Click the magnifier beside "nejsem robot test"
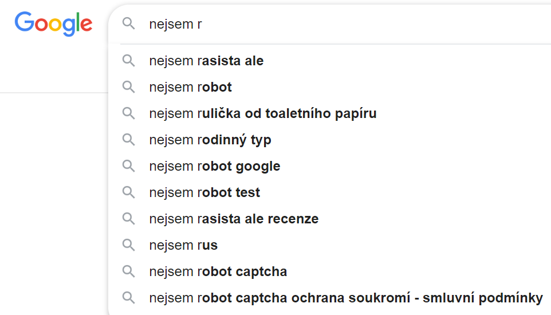 tap(129, 192)
